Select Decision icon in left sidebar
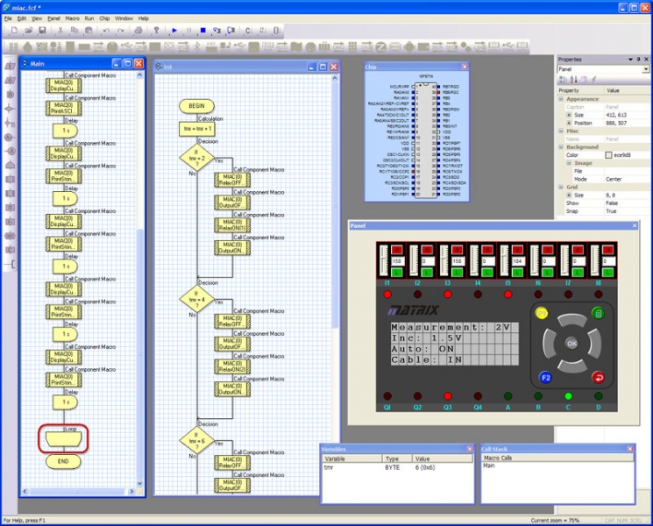 tap(11, 109)
